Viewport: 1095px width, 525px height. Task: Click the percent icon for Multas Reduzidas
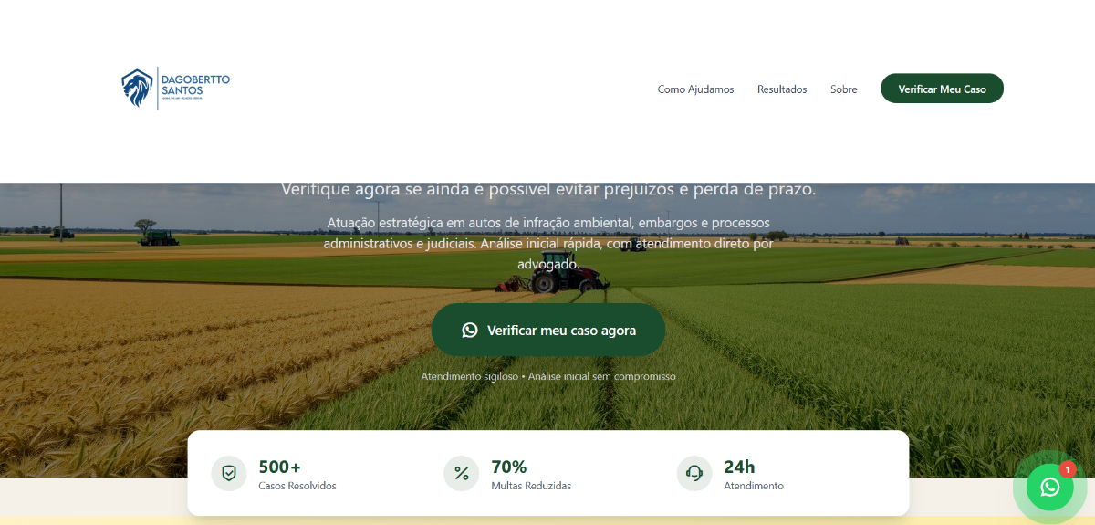(x=462, y=473)
